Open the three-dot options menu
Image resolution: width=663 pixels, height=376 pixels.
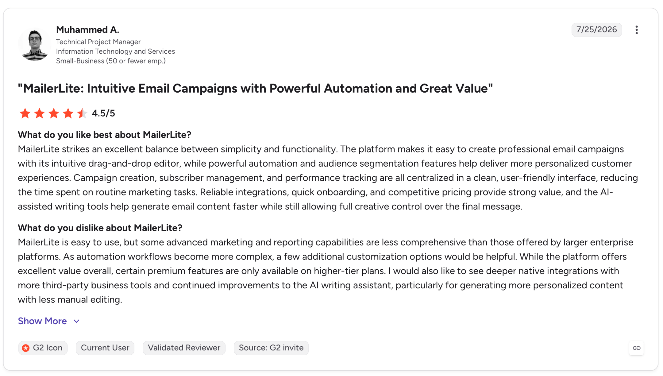click(636, 30)
